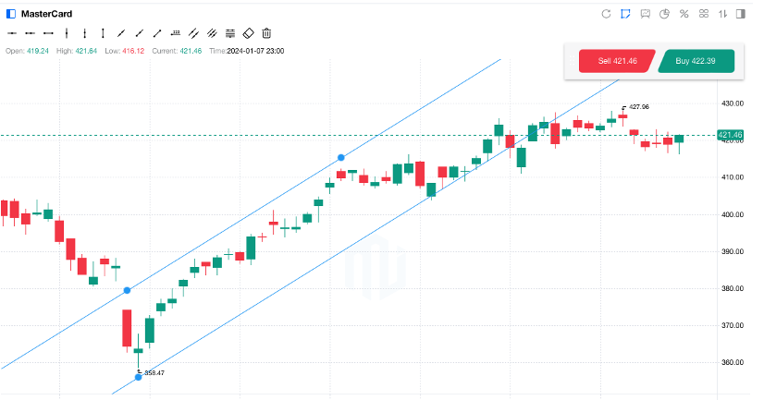
Task: Select the price line tool with number label
Action: [x=176, y=33]
